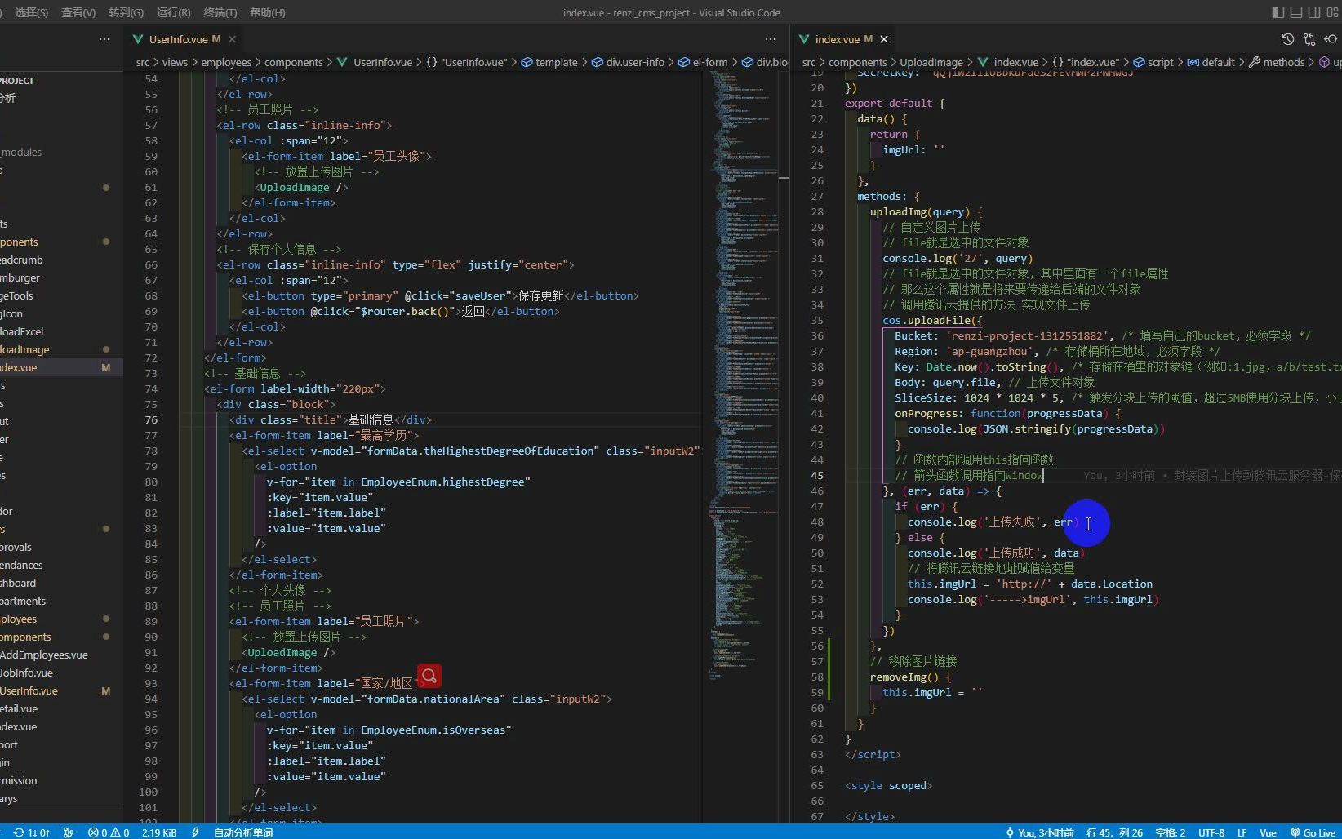Expand the node_modules folder in explorer

pyautogui.click(x=21, y=152)
